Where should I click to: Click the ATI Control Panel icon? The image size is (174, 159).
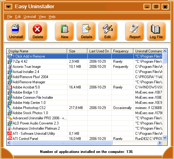tap(10, 138)
